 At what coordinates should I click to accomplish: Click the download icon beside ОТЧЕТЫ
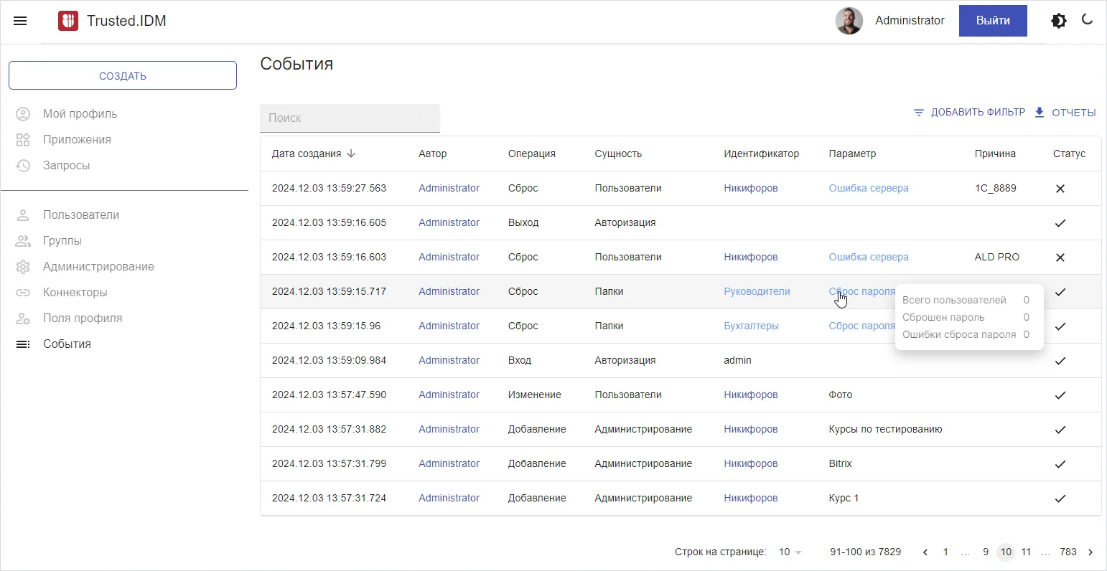pos(1040,113)
